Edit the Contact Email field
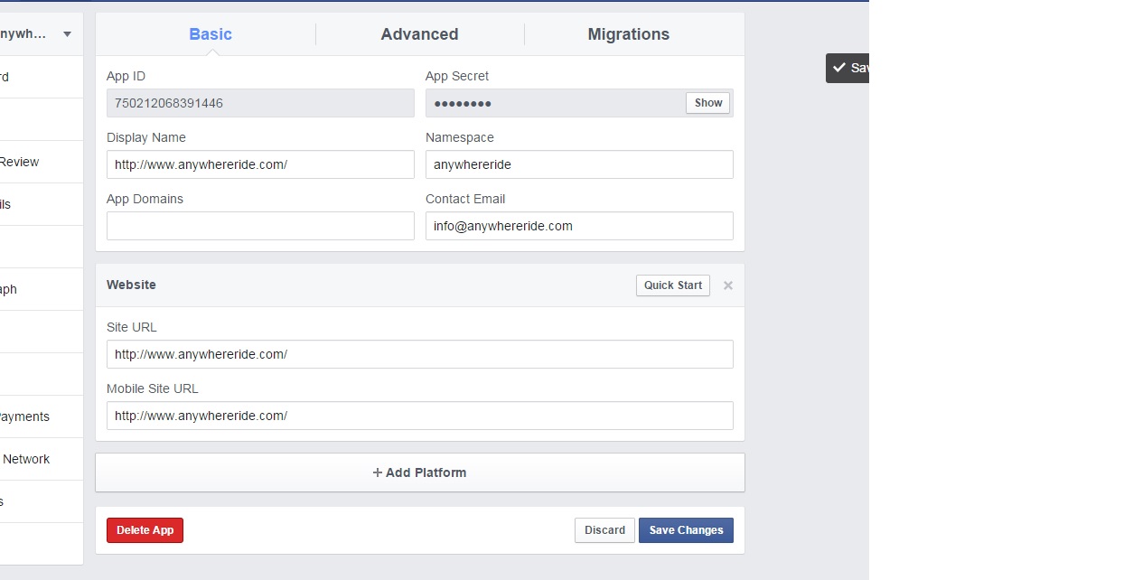The width and height of the screenshot is (1133, 580). (579, 226)
